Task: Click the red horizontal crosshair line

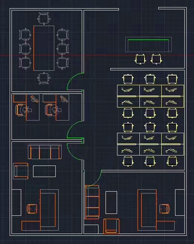Action: tap(97, 55)
